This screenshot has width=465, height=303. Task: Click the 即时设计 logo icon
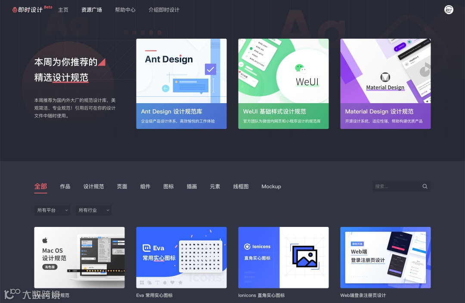pyautogui.click(x=15, y=10)
